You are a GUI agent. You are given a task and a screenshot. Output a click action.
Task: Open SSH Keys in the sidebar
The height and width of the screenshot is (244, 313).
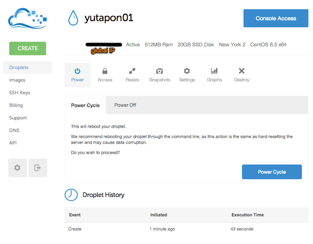click(20, 93)
